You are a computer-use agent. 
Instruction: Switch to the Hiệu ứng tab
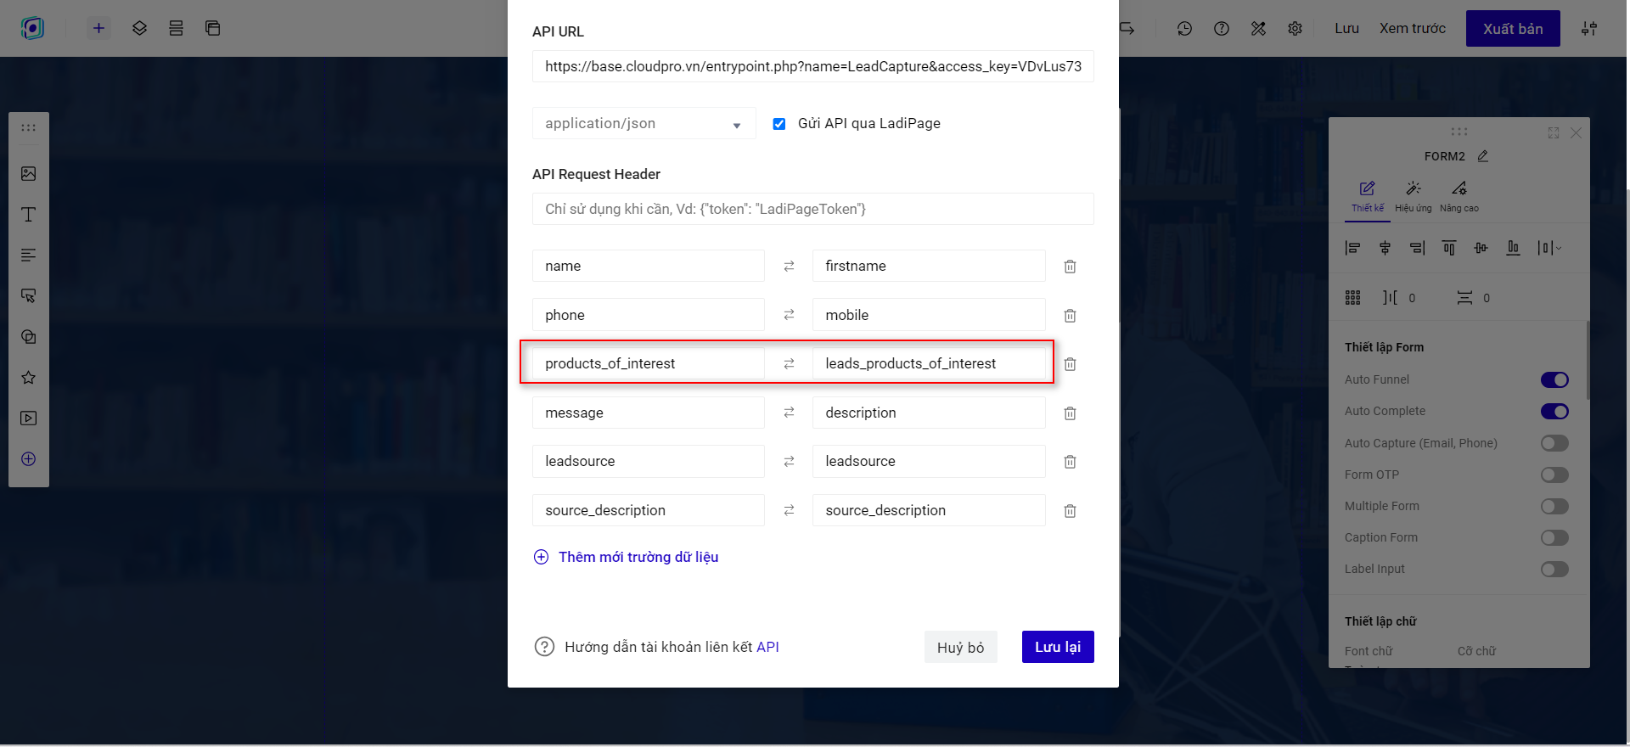tap(1413, 196)
